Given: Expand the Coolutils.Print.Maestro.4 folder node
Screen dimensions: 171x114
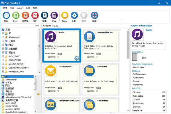Looking at the screenshot, I should (3, 68).
